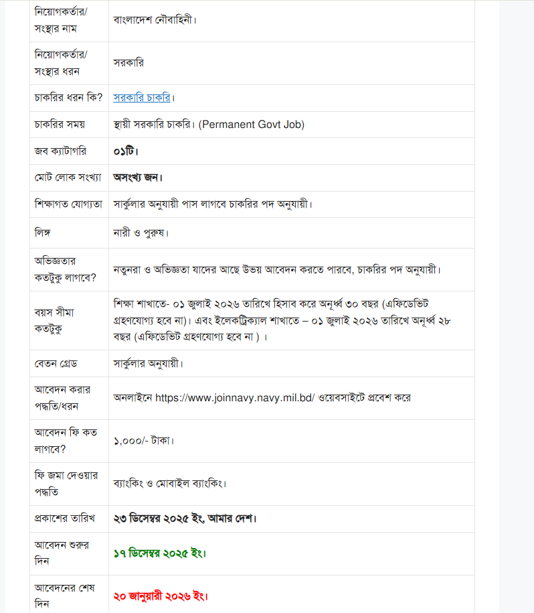Click the bold "০১টি" job category value
Viewport: 534px width, 613px height.
point(126,151)
